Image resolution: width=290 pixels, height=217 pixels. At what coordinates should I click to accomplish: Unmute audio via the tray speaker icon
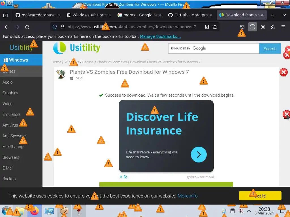[x=241, y=211]
